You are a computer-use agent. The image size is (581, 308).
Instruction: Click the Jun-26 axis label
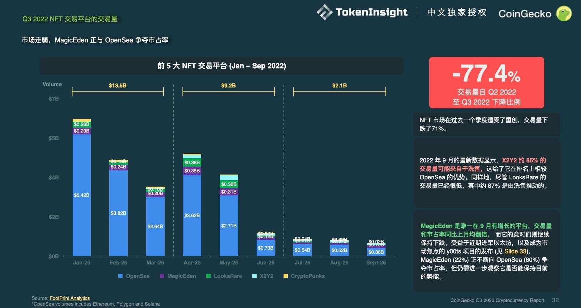click(x=266, y=262)
